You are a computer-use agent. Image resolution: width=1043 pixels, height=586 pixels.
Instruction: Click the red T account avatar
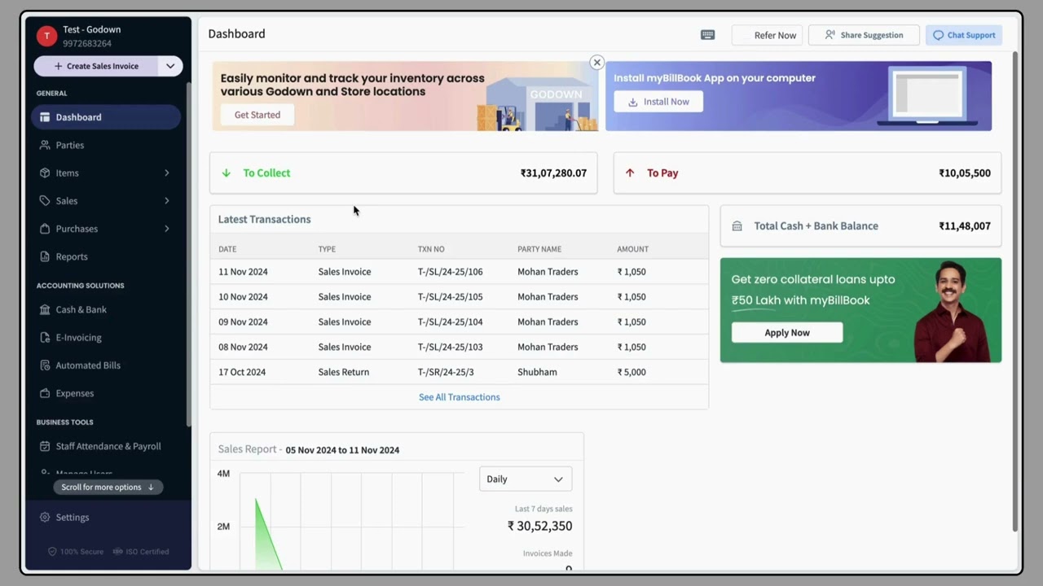click(x=46, y=35)
